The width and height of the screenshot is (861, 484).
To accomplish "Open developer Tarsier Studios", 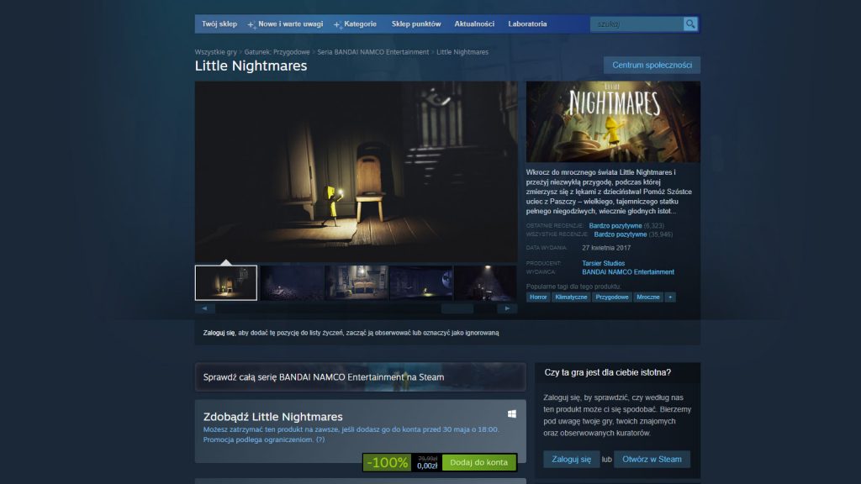I will [x=603, y=263].
